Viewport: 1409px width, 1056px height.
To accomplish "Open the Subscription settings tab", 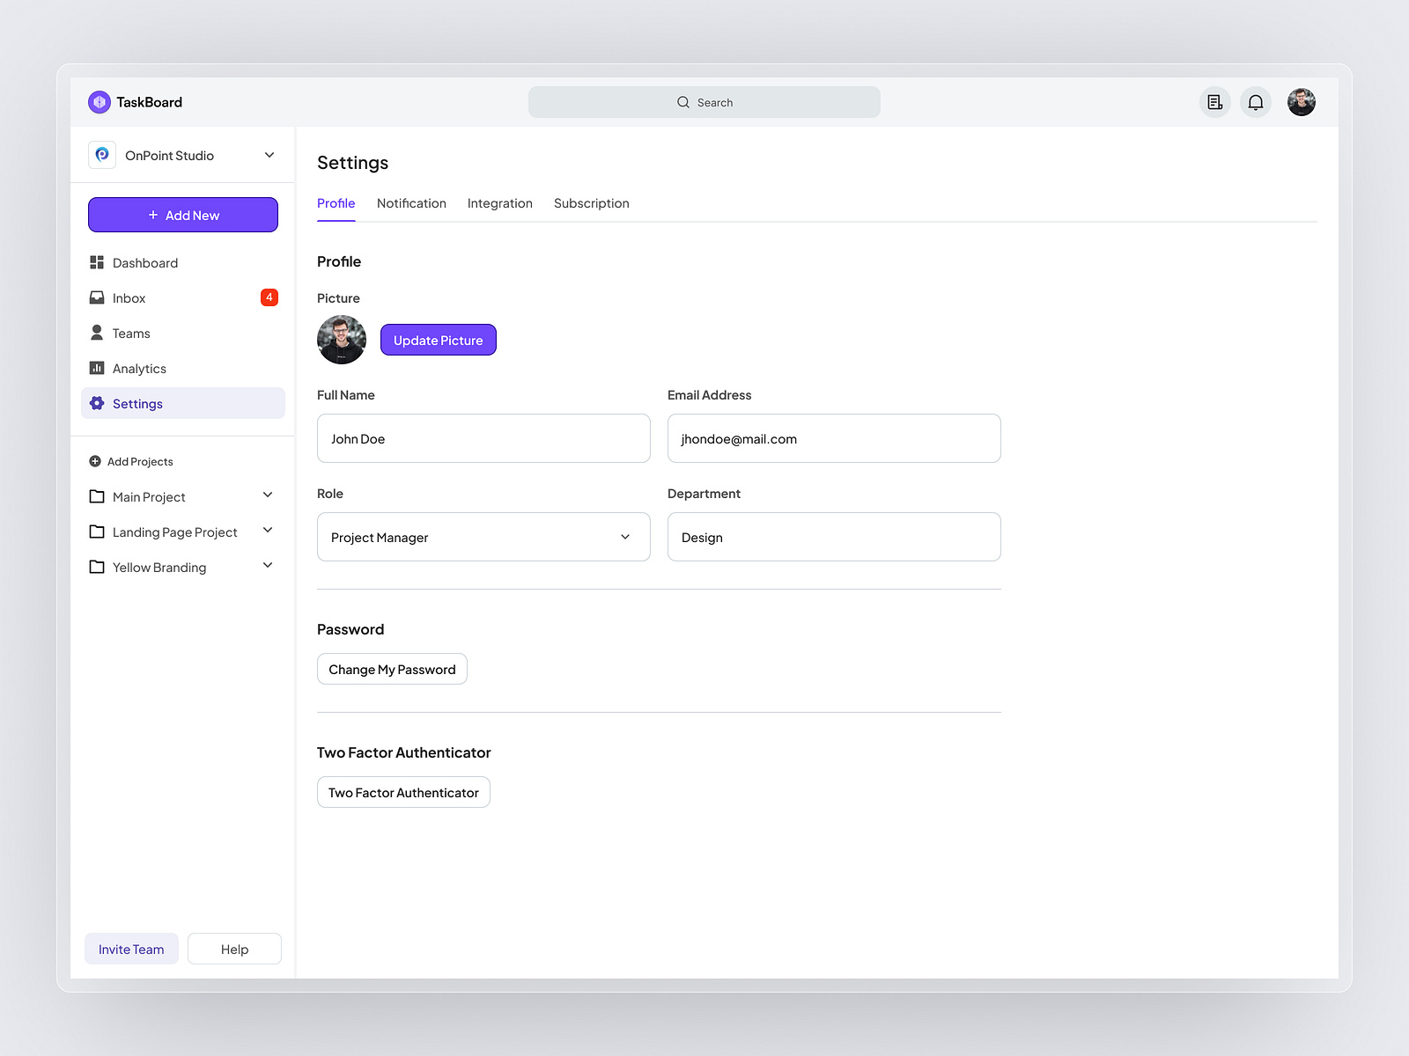I will click(591, 203).
